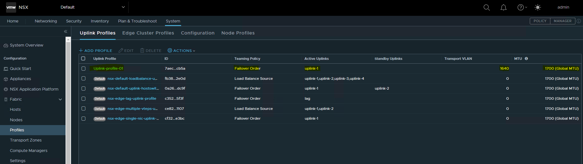Screen dimensions: 583x164
Task: Open Hosts under Fabric
Action: (x=15, y=110)
